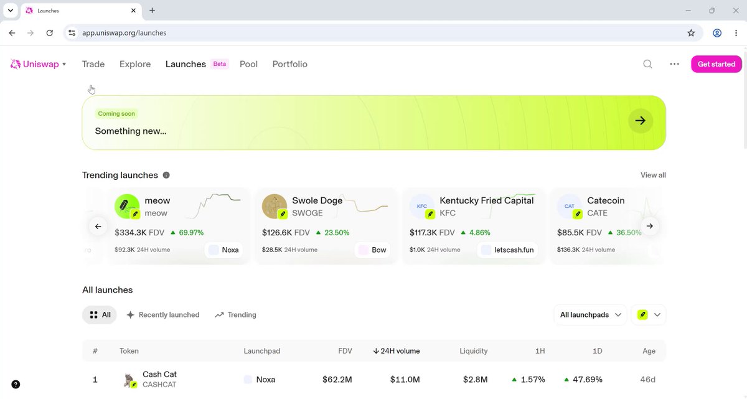Click View all trending launches
747x399 pixels.
pos(653,175)
